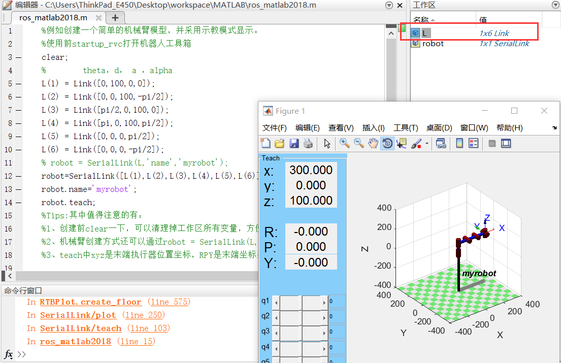Open the brush color dropdown arrow

[x=427, y=144]
